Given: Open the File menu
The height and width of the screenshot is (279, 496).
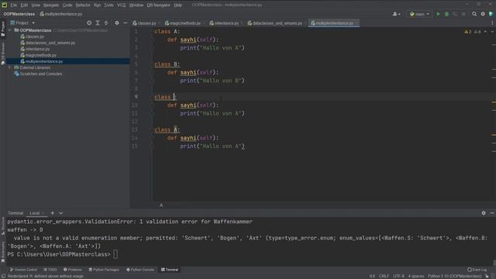Looking at the screenshot, I should pyautogui.click(x=14, y=5).
